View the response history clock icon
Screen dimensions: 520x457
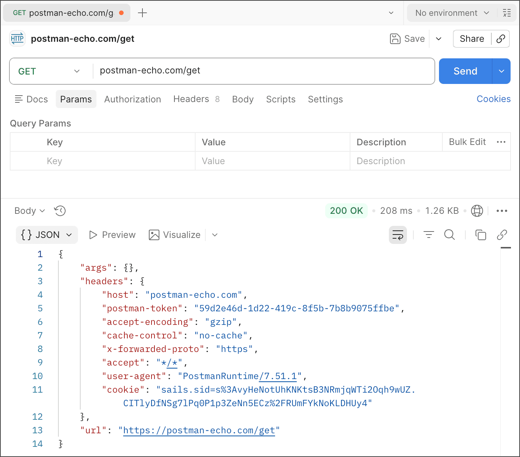(60, 211)
